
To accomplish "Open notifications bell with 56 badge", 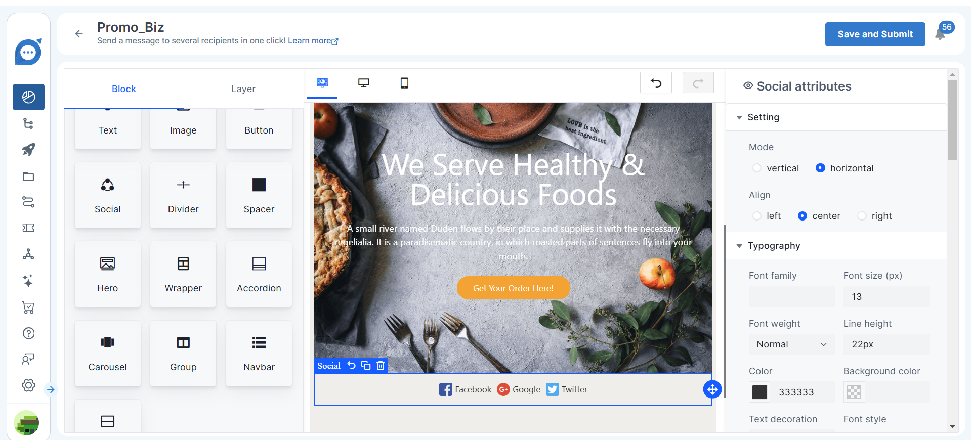I will 940,34.
